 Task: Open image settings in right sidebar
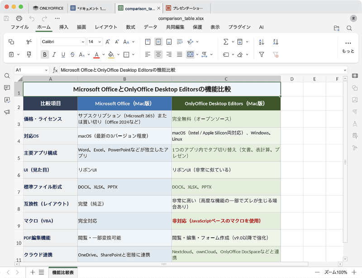click(x=355, y=100)
